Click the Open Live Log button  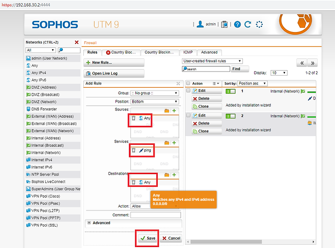tap(114, 73)
